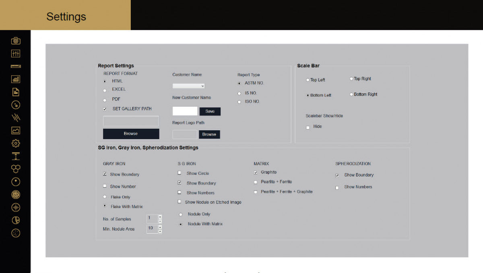Click Browse under Set Gallery Path
Screen dimensions: 483x273
[131, 133]
